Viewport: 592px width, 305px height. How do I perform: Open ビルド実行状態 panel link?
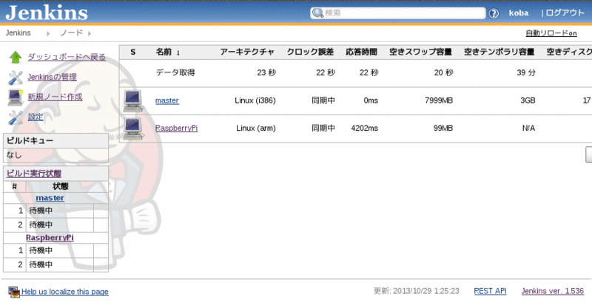34,174
